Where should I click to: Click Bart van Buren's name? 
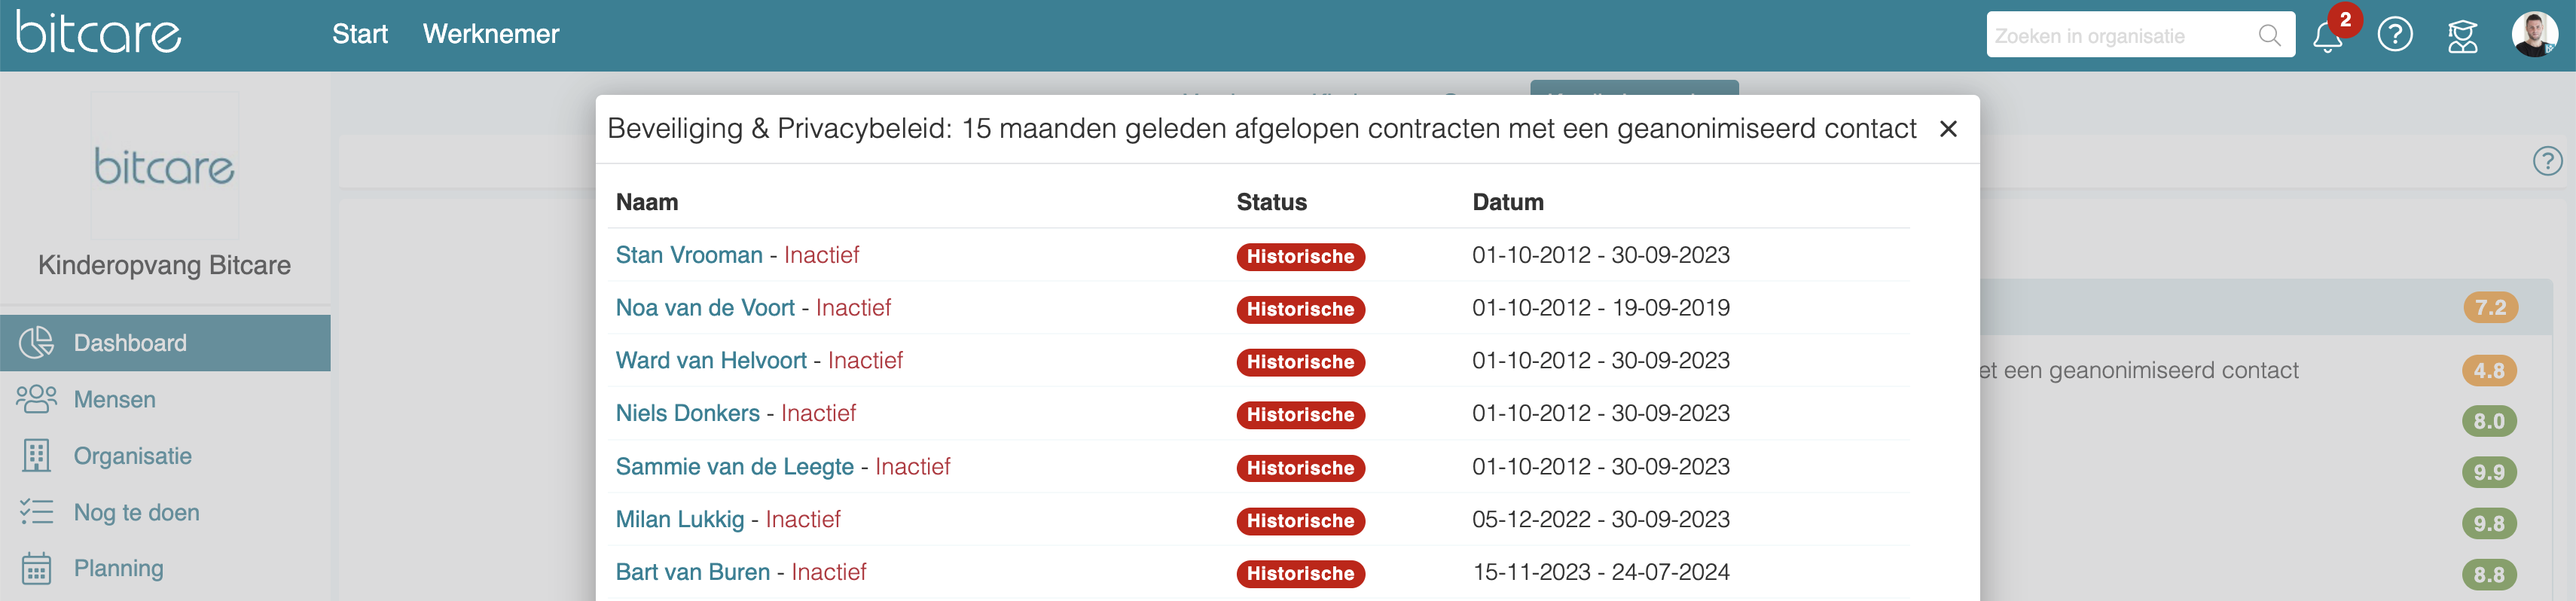pyautogui.click(x=693, y=572)
